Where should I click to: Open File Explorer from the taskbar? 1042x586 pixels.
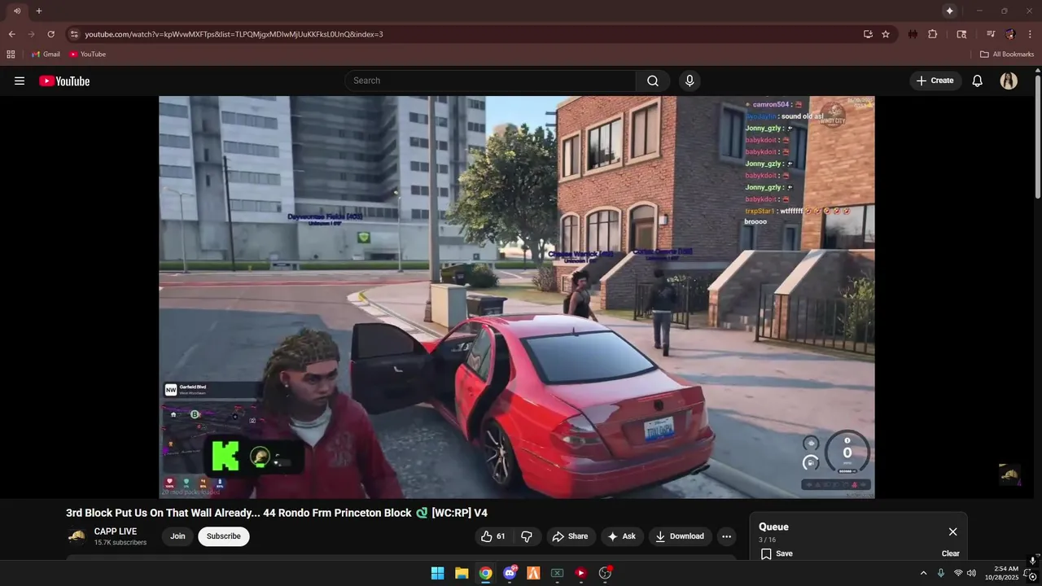pos(462,573)
